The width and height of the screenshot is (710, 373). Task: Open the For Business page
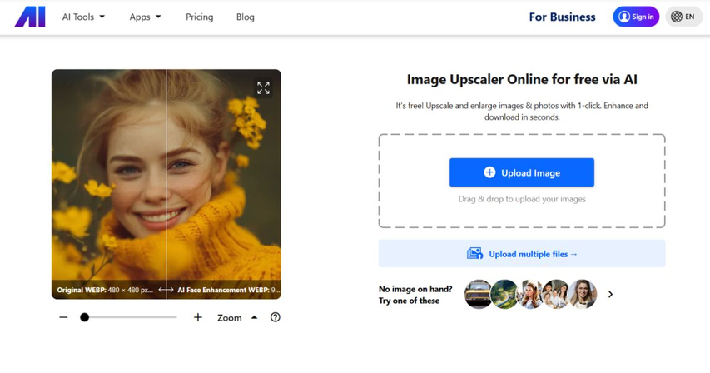562,17
